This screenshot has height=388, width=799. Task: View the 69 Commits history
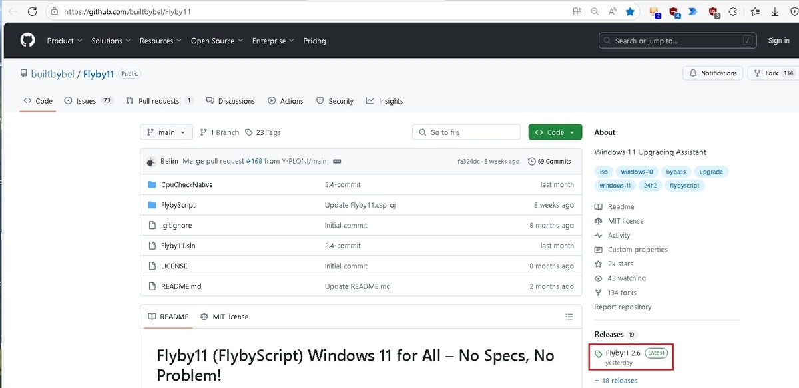pyautogui.click(x=549, y=161)
